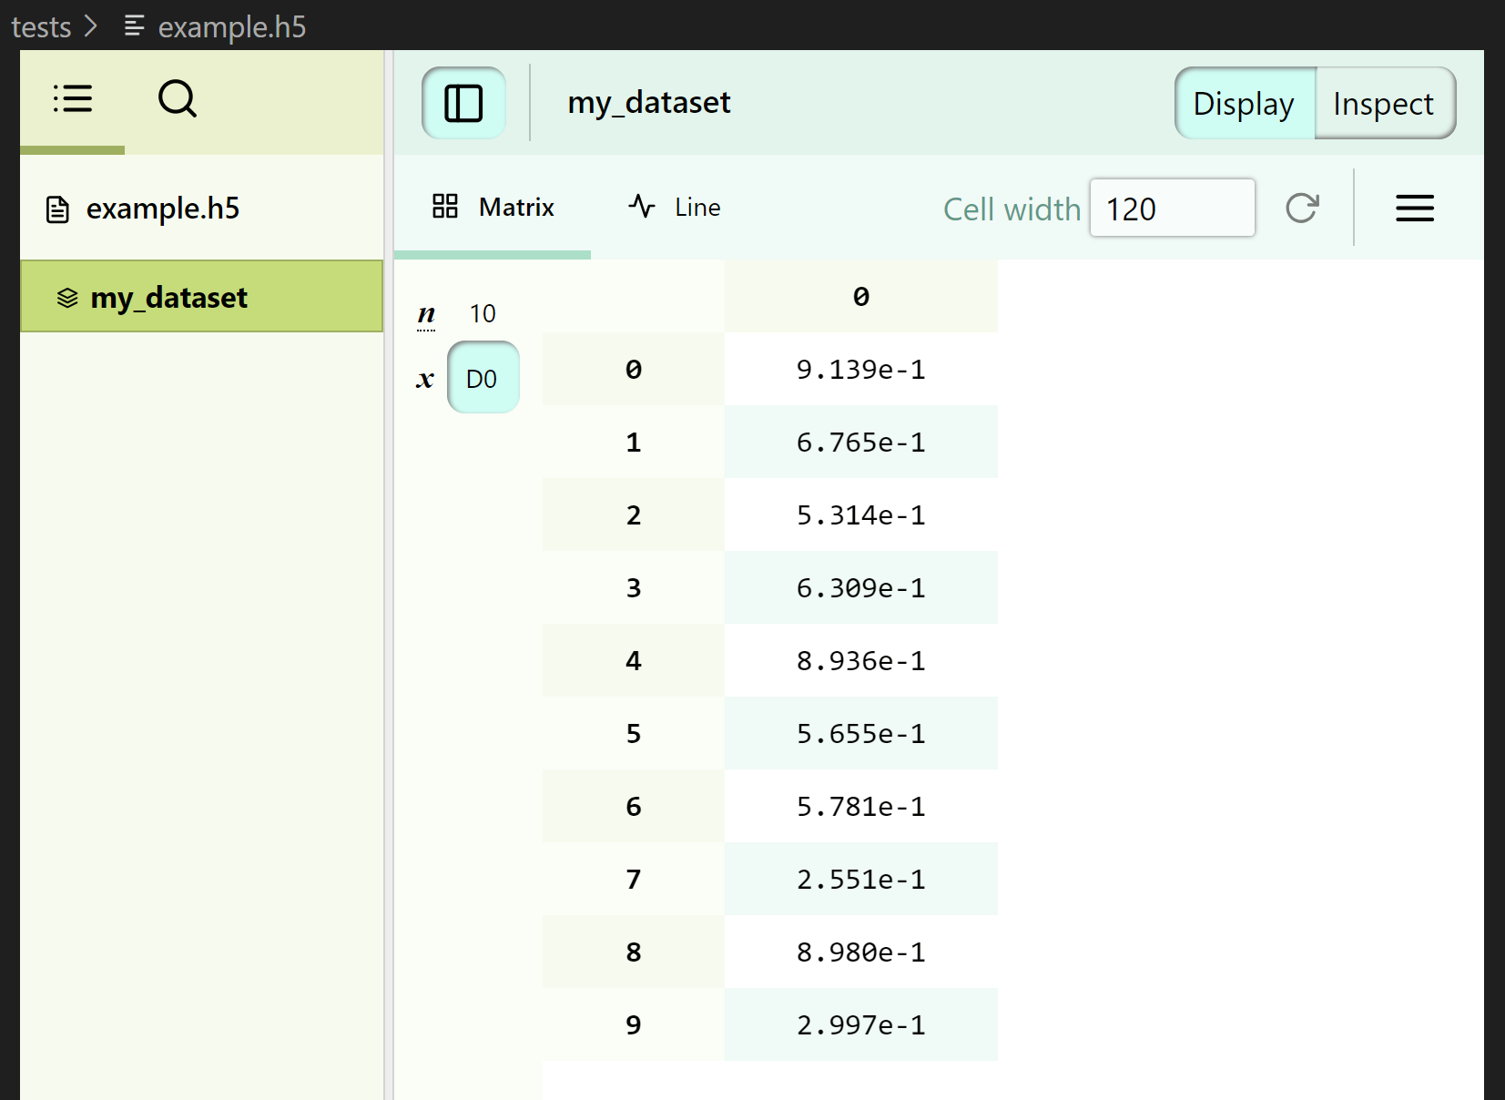
Task: Click row index header 5
Action: (634, 733)
